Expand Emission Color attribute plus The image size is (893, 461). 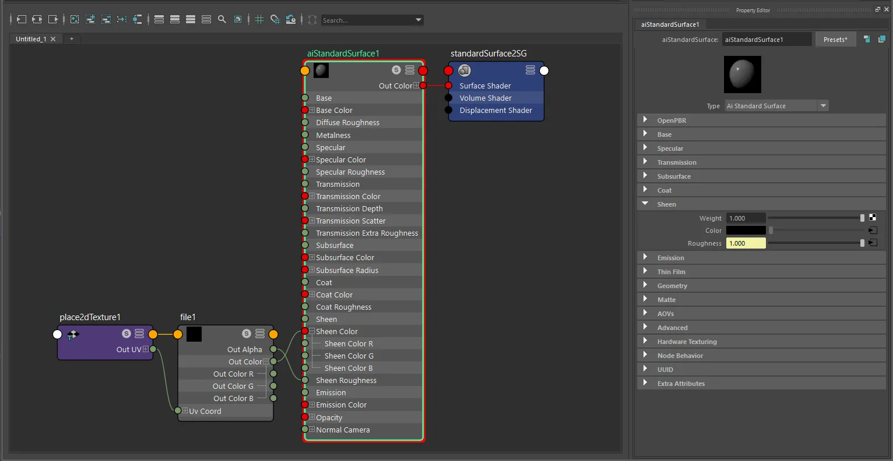[312, 405]
